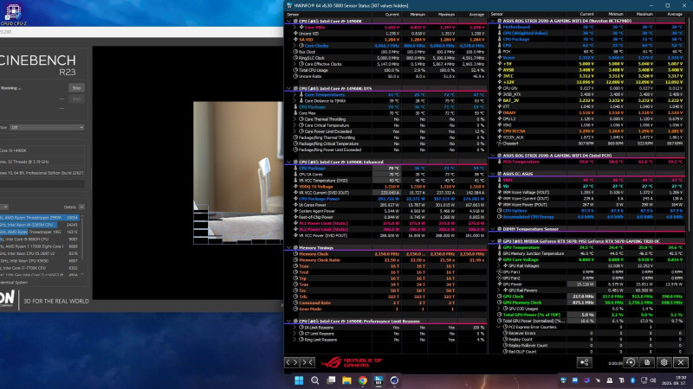Viewport: 693px width, 389px height.
Task: Collapse the Memory Timings group
Action: click(x=288, y=248)
